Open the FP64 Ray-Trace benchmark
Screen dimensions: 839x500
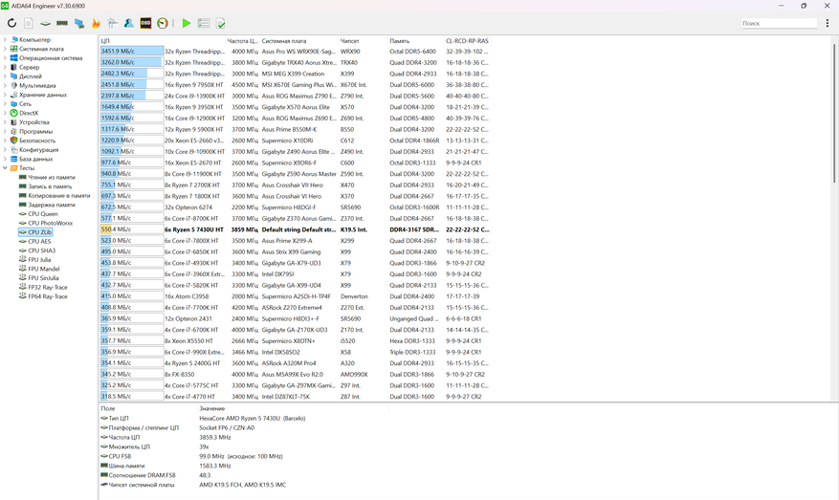[48, 296]
